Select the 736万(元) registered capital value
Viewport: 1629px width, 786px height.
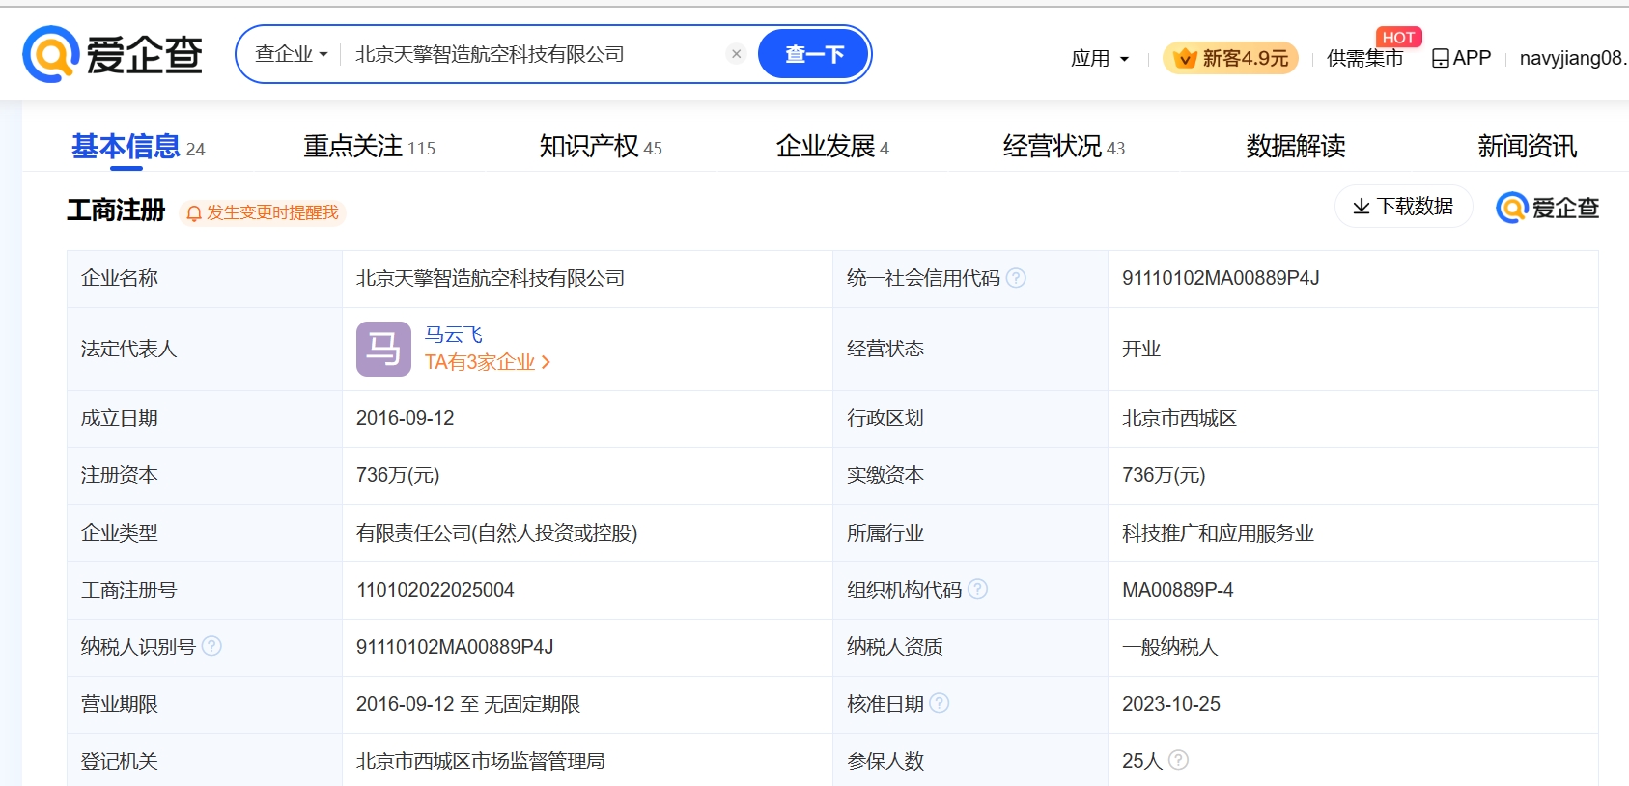coord(398,475)
